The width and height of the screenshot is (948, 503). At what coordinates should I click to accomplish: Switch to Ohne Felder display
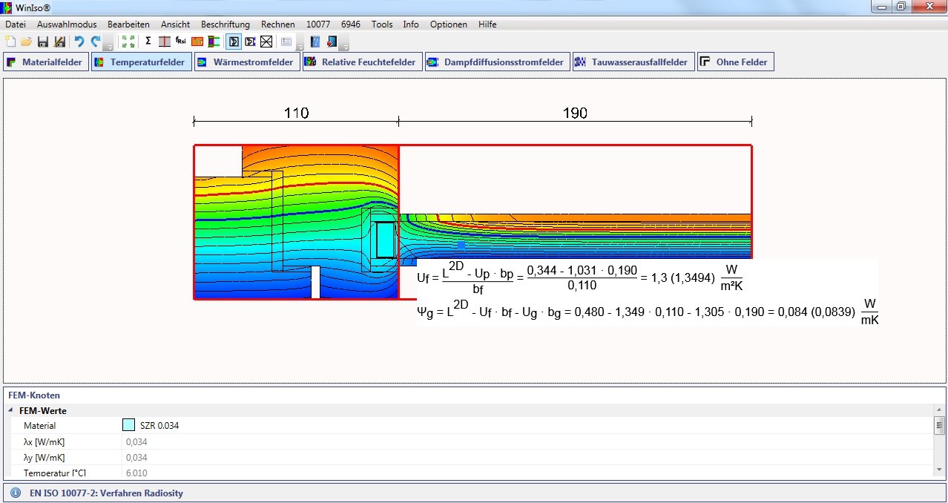click(x=735, y=62)
